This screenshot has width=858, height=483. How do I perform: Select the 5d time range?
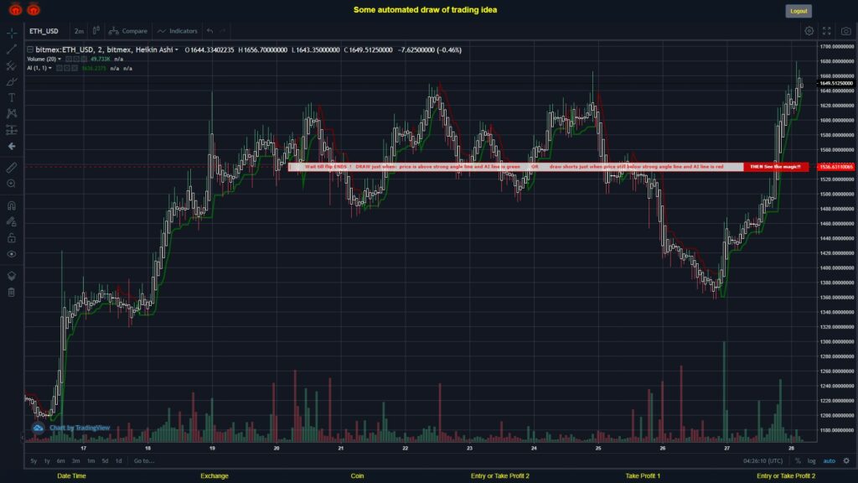(105, 461)
